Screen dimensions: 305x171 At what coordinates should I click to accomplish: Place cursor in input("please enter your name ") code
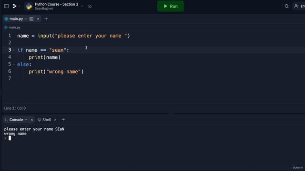pyautogui.click(x=84, y=36)
